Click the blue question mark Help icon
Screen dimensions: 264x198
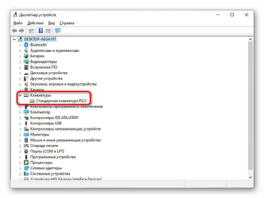pos(41,31)
